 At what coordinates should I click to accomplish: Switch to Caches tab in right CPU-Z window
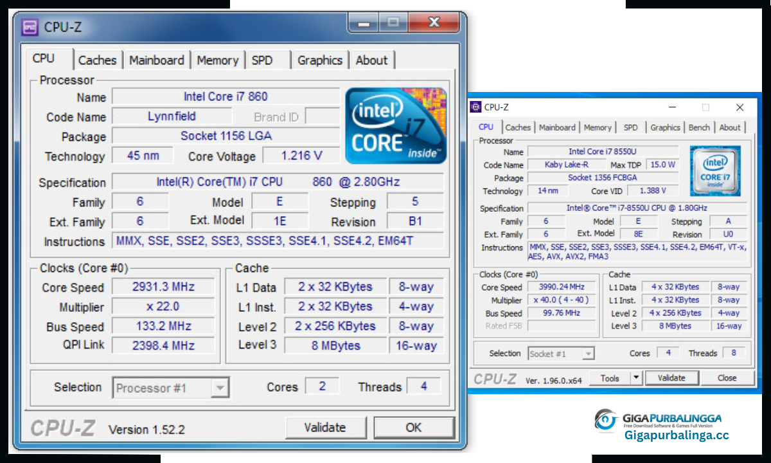click(x=518, y=127)
